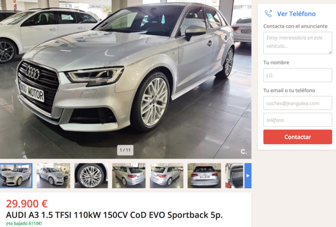Select the partially visible trunk thumbnail
This screenshot has width=336, height=227.
click(234, 176)
